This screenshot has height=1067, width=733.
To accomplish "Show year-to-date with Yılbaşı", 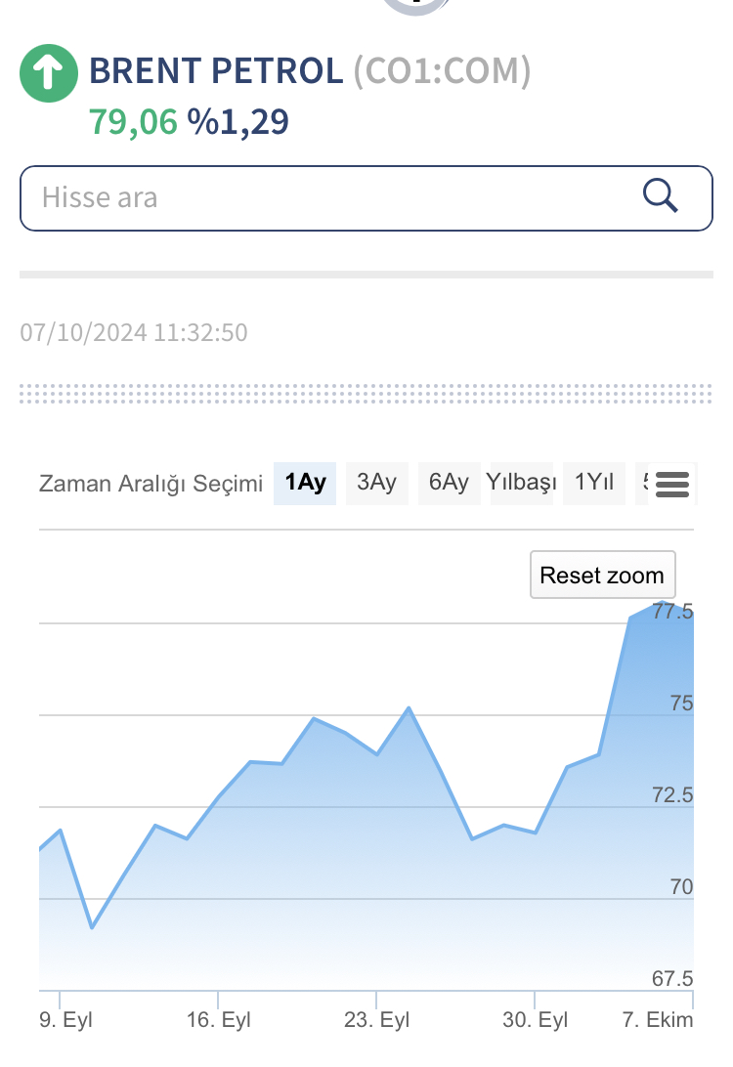I will tap(522, 483).
